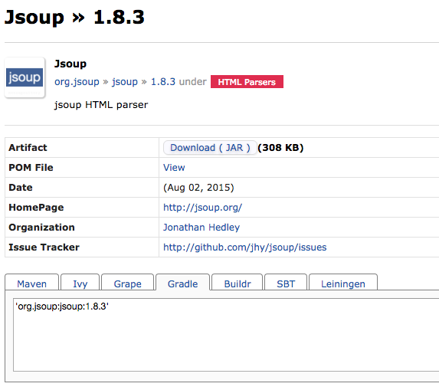Open the org.jsoup group link

click(77, 82)
